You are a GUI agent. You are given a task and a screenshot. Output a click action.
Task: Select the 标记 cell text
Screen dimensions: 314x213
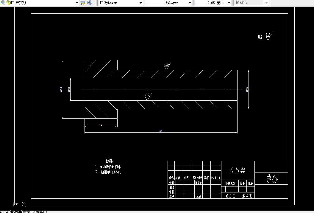(171, 178)
